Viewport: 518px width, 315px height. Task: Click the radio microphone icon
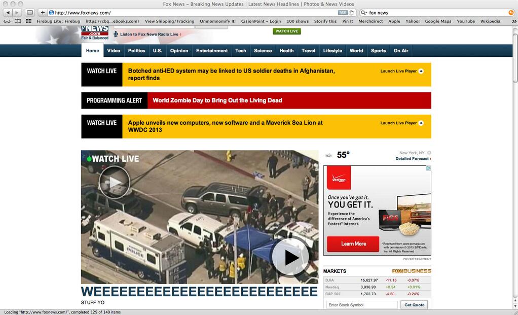[116, 34]
